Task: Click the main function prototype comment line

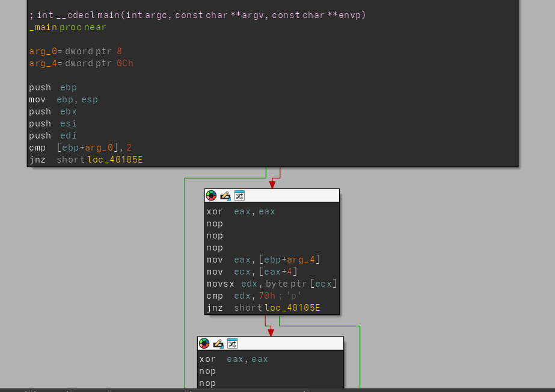Action: pyautogui.click(x=197, y=15)
